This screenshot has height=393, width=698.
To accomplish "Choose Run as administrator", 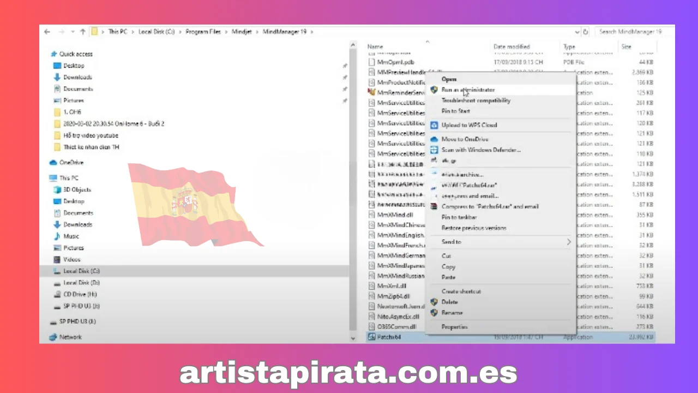I will (468, 90).
